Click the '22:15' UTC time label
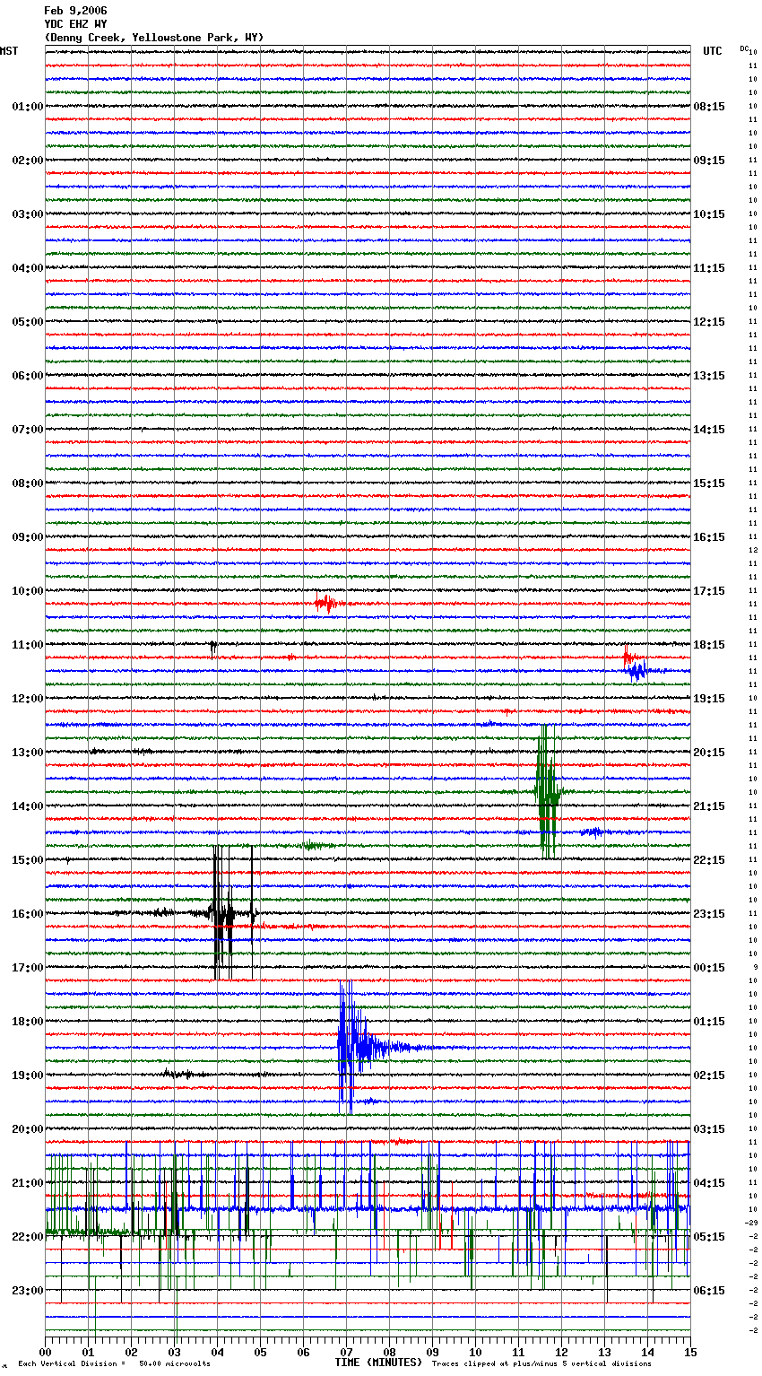Screen dimensions: 762x1376 pyautogui.click(x=709, y=860)
